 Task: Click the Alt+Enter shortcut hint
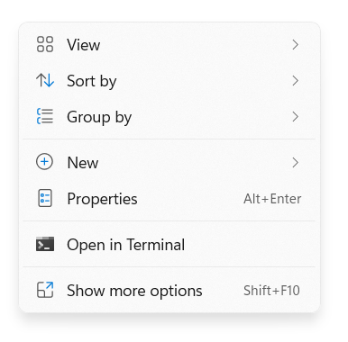(272, 199)
